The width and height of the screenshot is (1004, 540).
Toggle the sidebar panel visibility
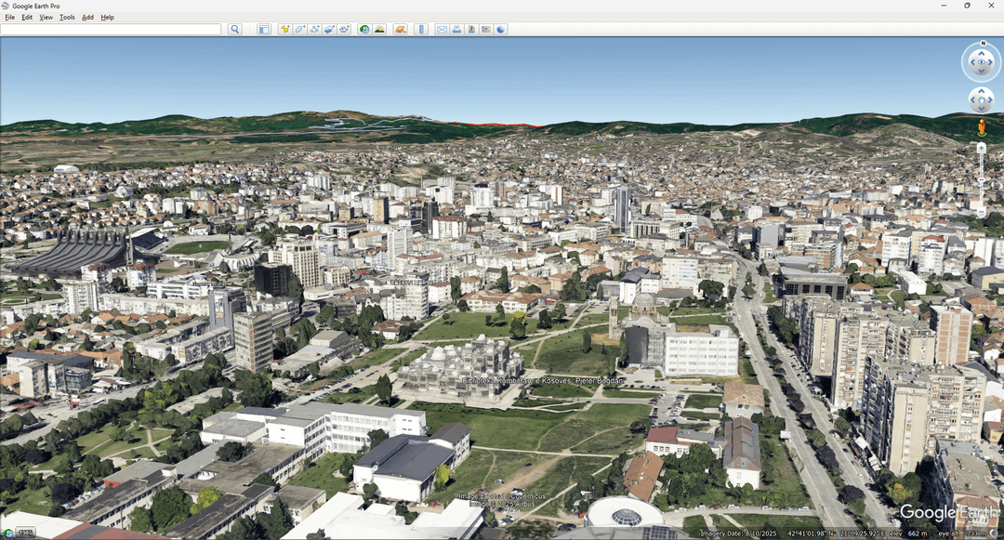click(264, 30)
